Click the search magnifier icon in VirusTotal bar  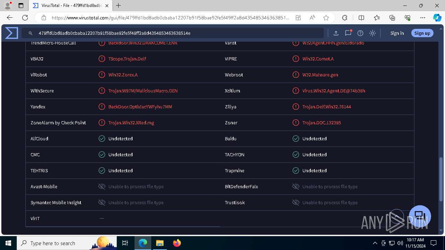click(x=31, y=33)
